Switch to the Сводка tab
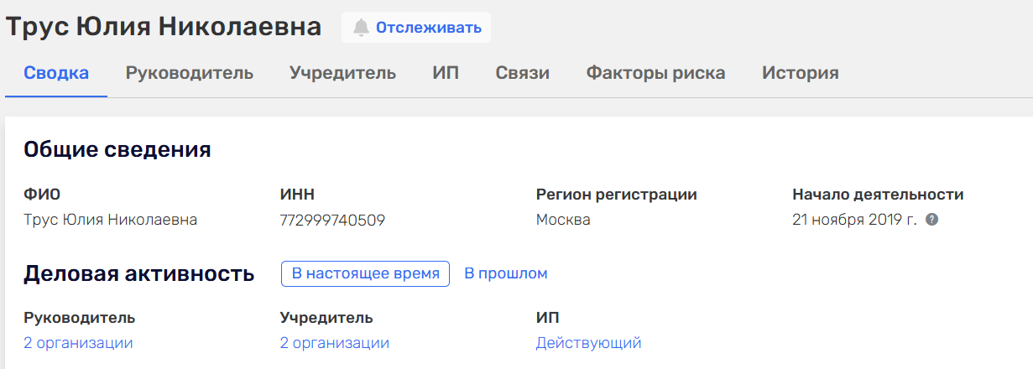 coord(56,73)
